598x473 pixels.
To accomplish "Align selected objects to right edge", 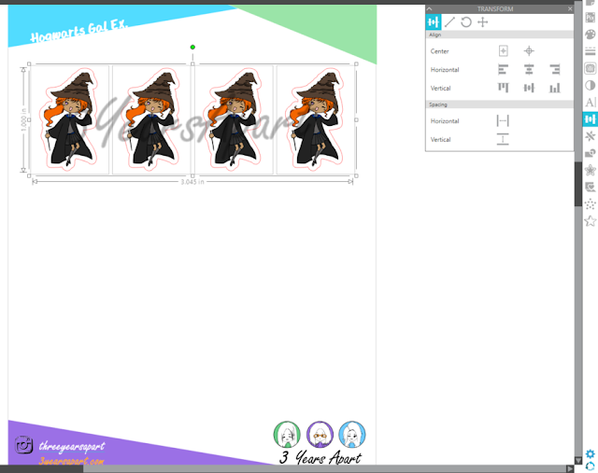I will tap(555, 69).
